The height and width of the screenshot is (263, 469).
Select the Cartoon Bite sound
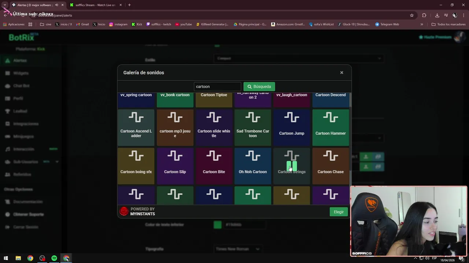pos(214,166)
